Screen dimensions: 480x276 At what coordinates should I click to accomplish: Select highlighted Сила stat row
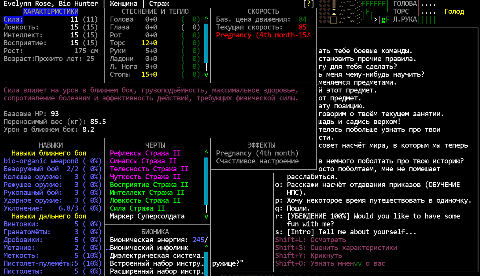(x=51, y=19)
